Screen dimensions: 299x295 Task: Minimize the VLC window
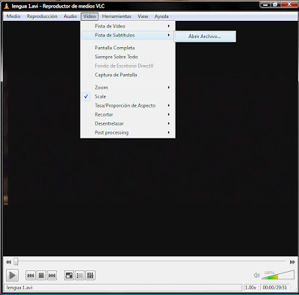pyautogui.click(x=265, y=4)
